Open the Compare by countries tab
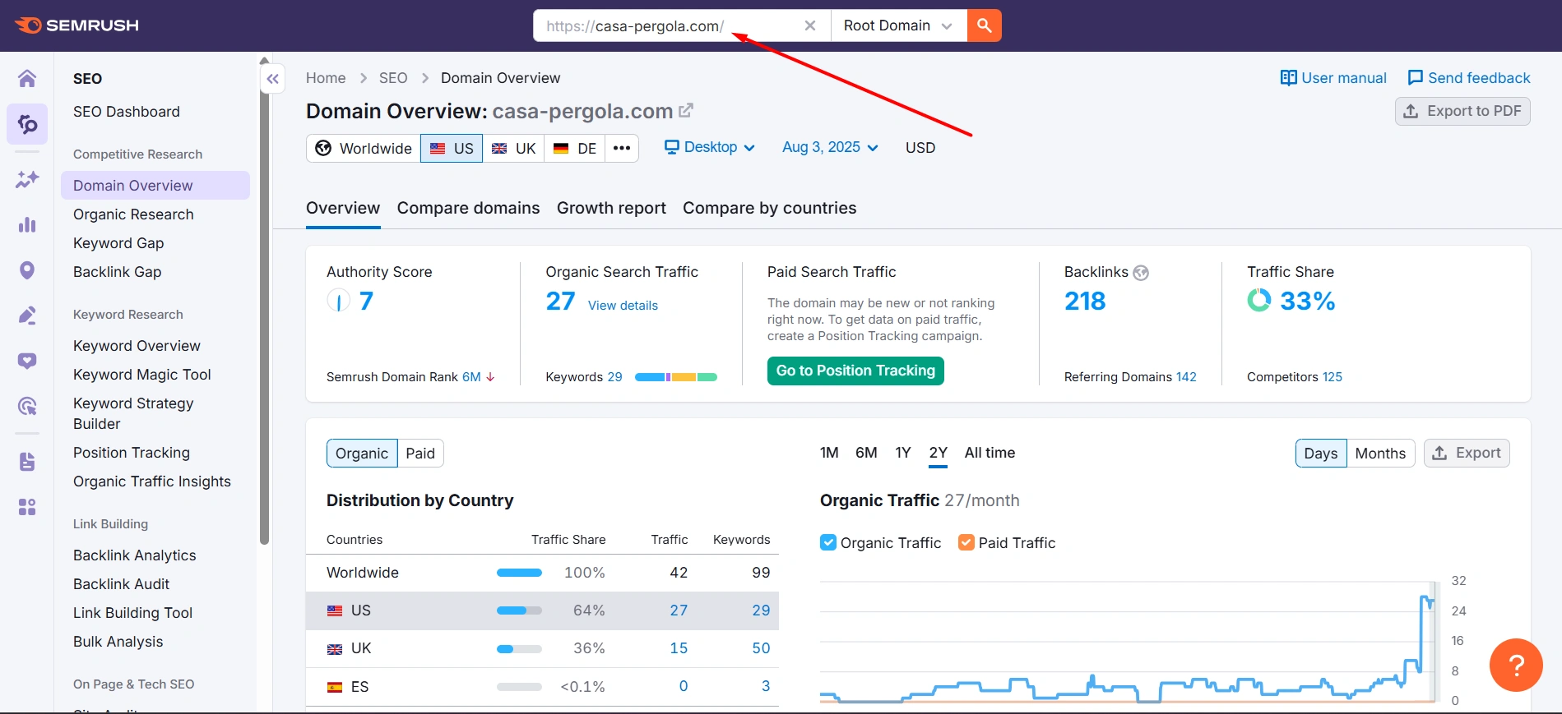Image resolution: width=1562 pixels, height=714 pixels. pos(769,208)
